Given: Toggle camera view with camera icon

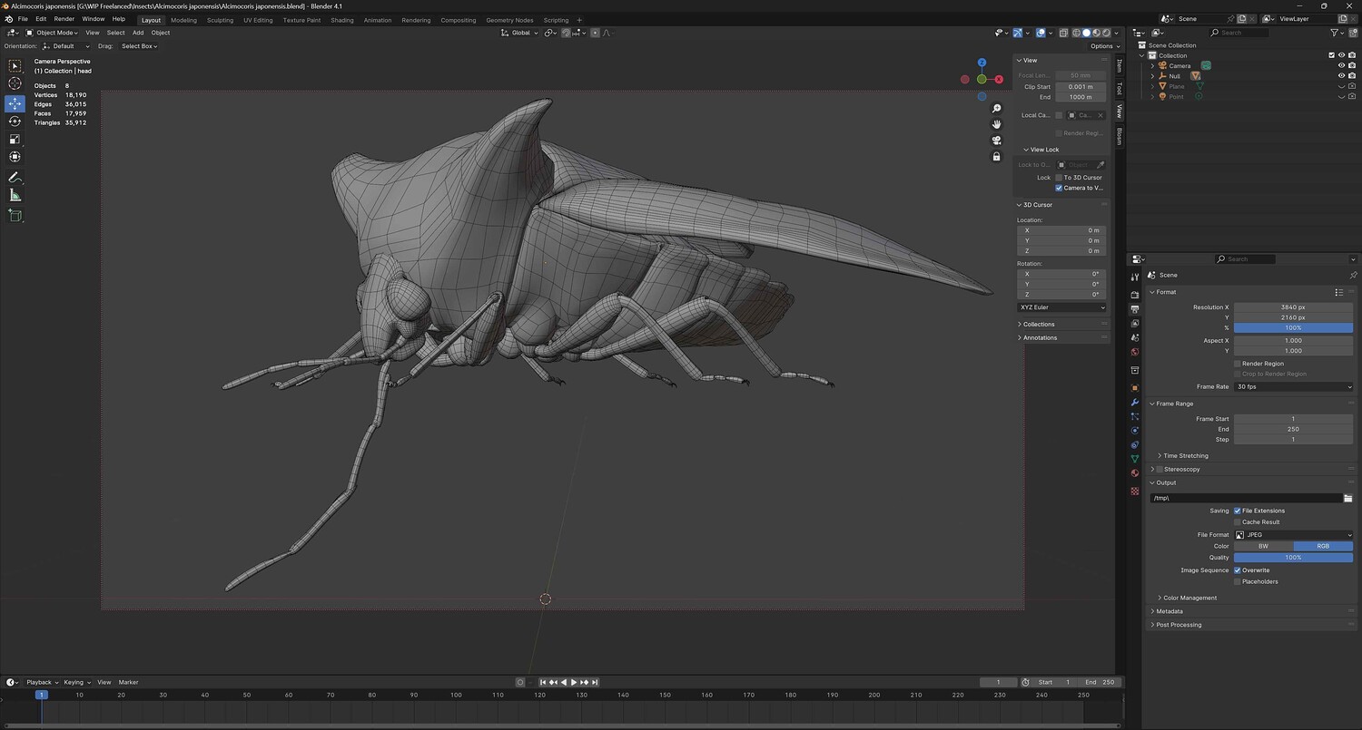Looking at the screenshot, I should click(x=996, y=141).
